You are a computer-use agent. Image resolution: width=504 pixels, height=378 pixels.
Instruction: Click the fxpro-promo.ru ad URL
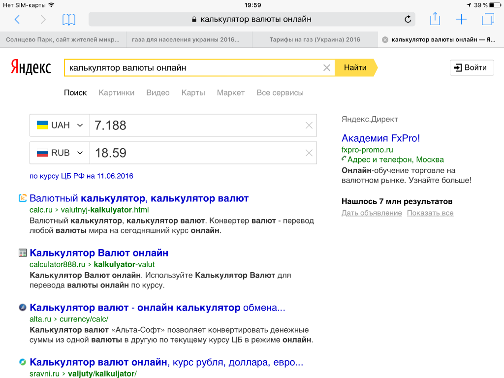[x=367, y=150]
